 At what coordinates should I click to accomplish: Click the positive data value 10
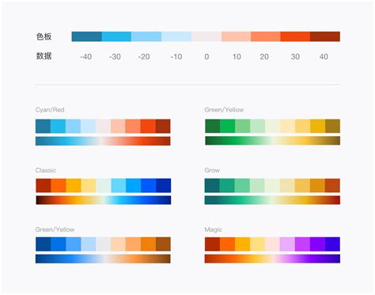(237, 57)
